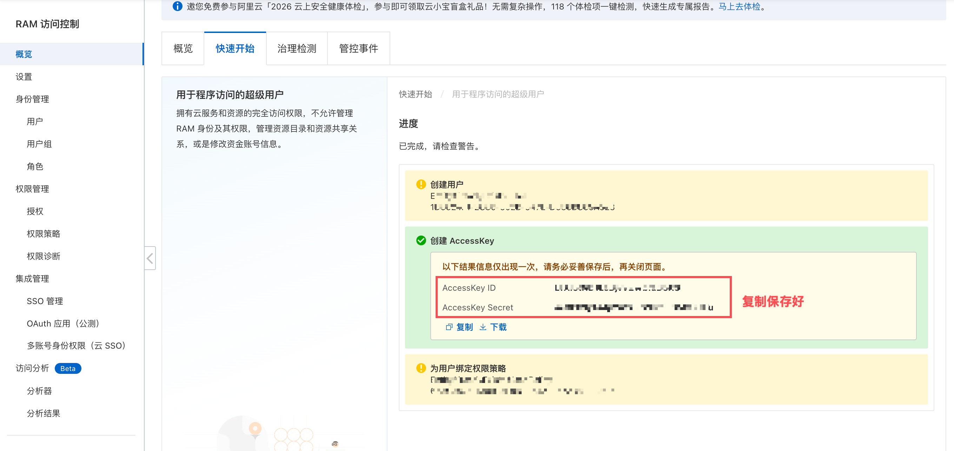Click the breadcrumb item 用于程序访问的超级用户

click(498, 94)
